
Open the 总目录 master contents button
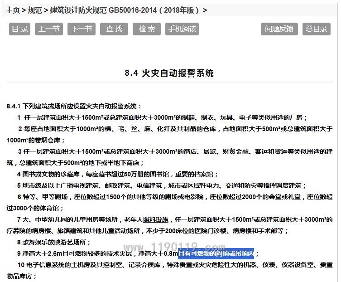pyautogui.click(x=317, y=29)
